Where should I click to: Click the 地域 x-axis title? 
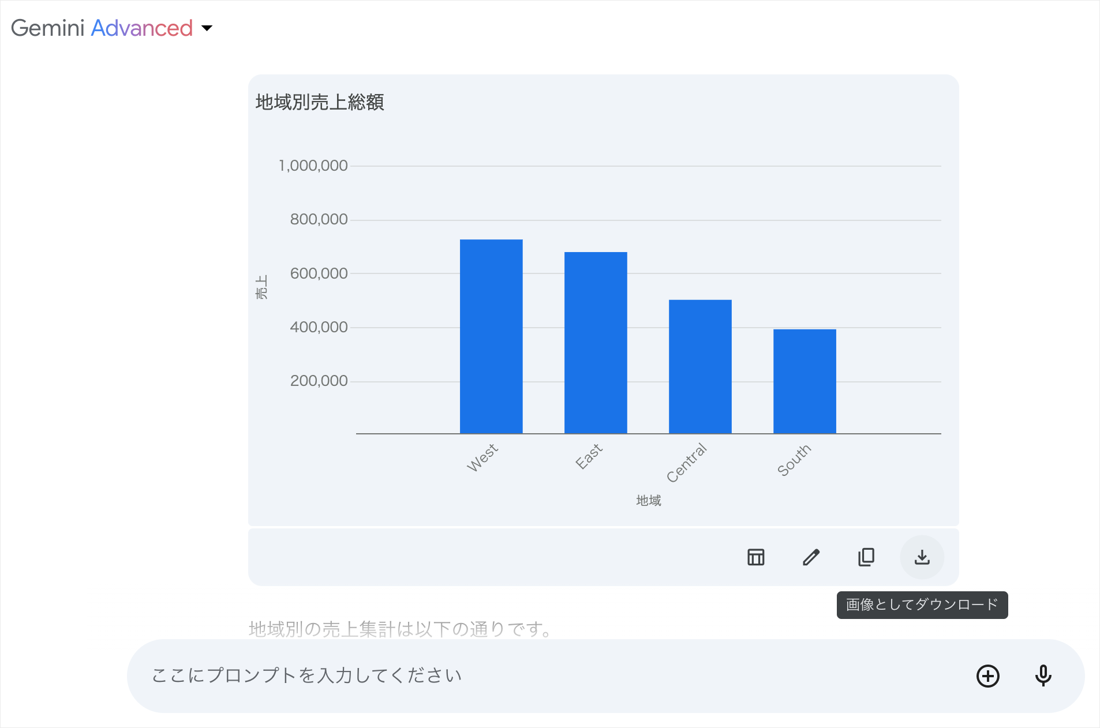649,501
